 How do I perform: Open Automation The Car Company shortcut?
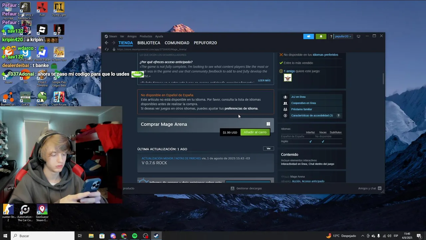pyautogui.click(x=25, y=213)
